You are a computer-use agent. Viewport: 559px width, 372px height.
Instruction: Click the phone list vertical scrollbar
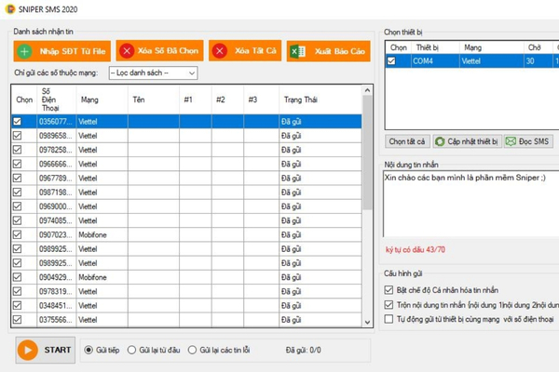click(x=367, y=205)
